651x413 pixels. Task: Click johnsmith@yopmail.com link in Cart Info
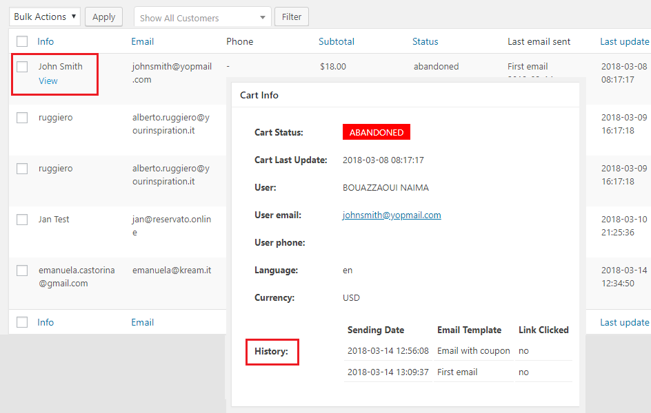click(392, 215)
